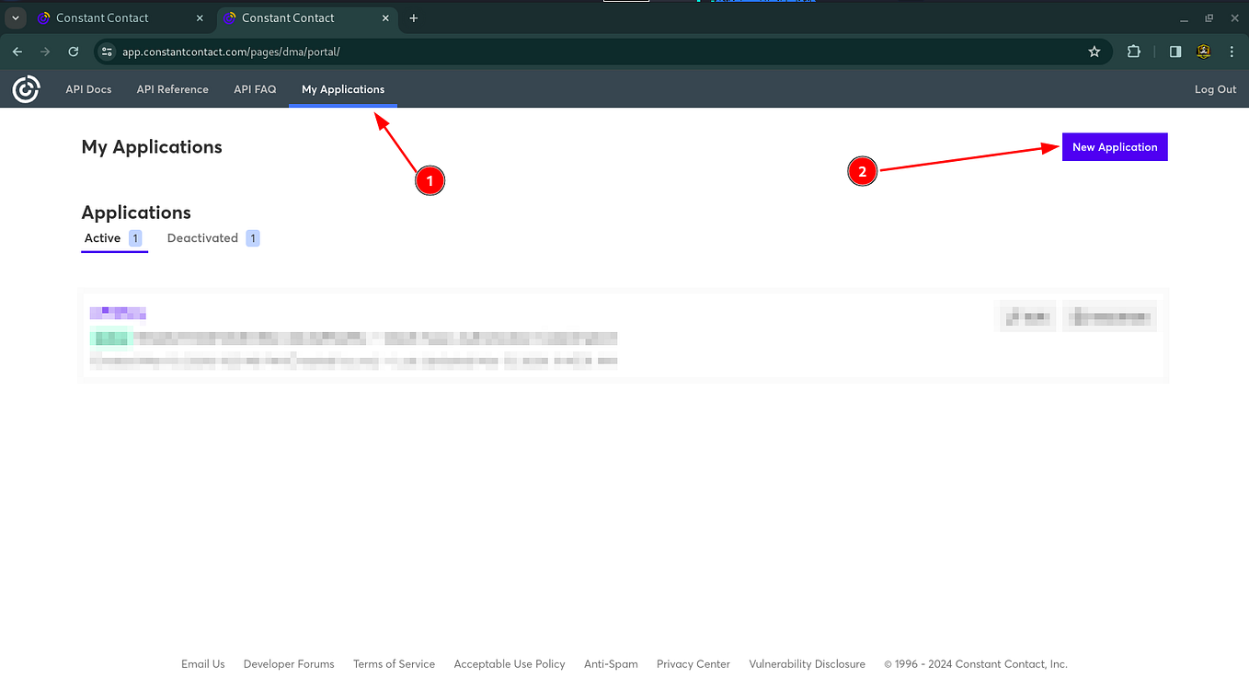Click the Constant Contact logo icon

coord(25,88)
